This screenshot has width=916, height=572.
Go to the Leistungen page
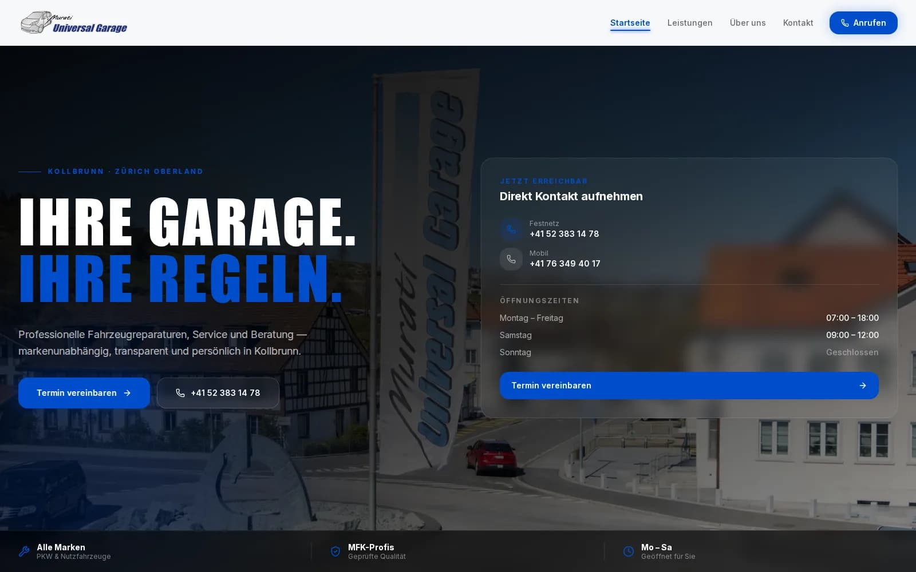tap(690, 23)
